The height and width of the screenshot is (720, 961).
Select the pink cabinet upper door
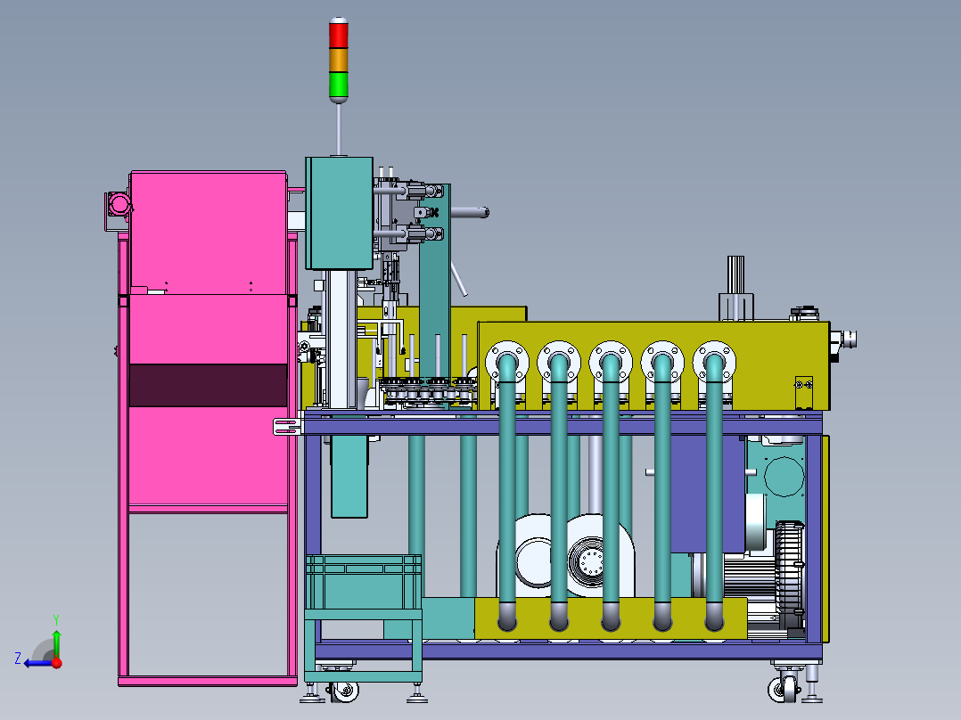(x=208, y=233)
